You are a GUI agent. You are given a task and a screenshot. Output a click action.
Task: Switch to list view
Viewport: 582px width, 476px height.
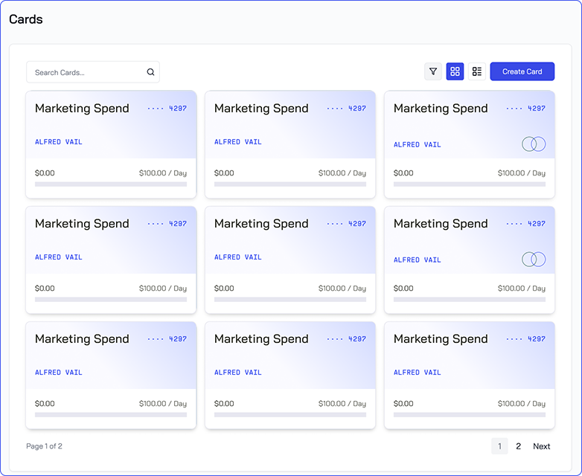[477, 71]
